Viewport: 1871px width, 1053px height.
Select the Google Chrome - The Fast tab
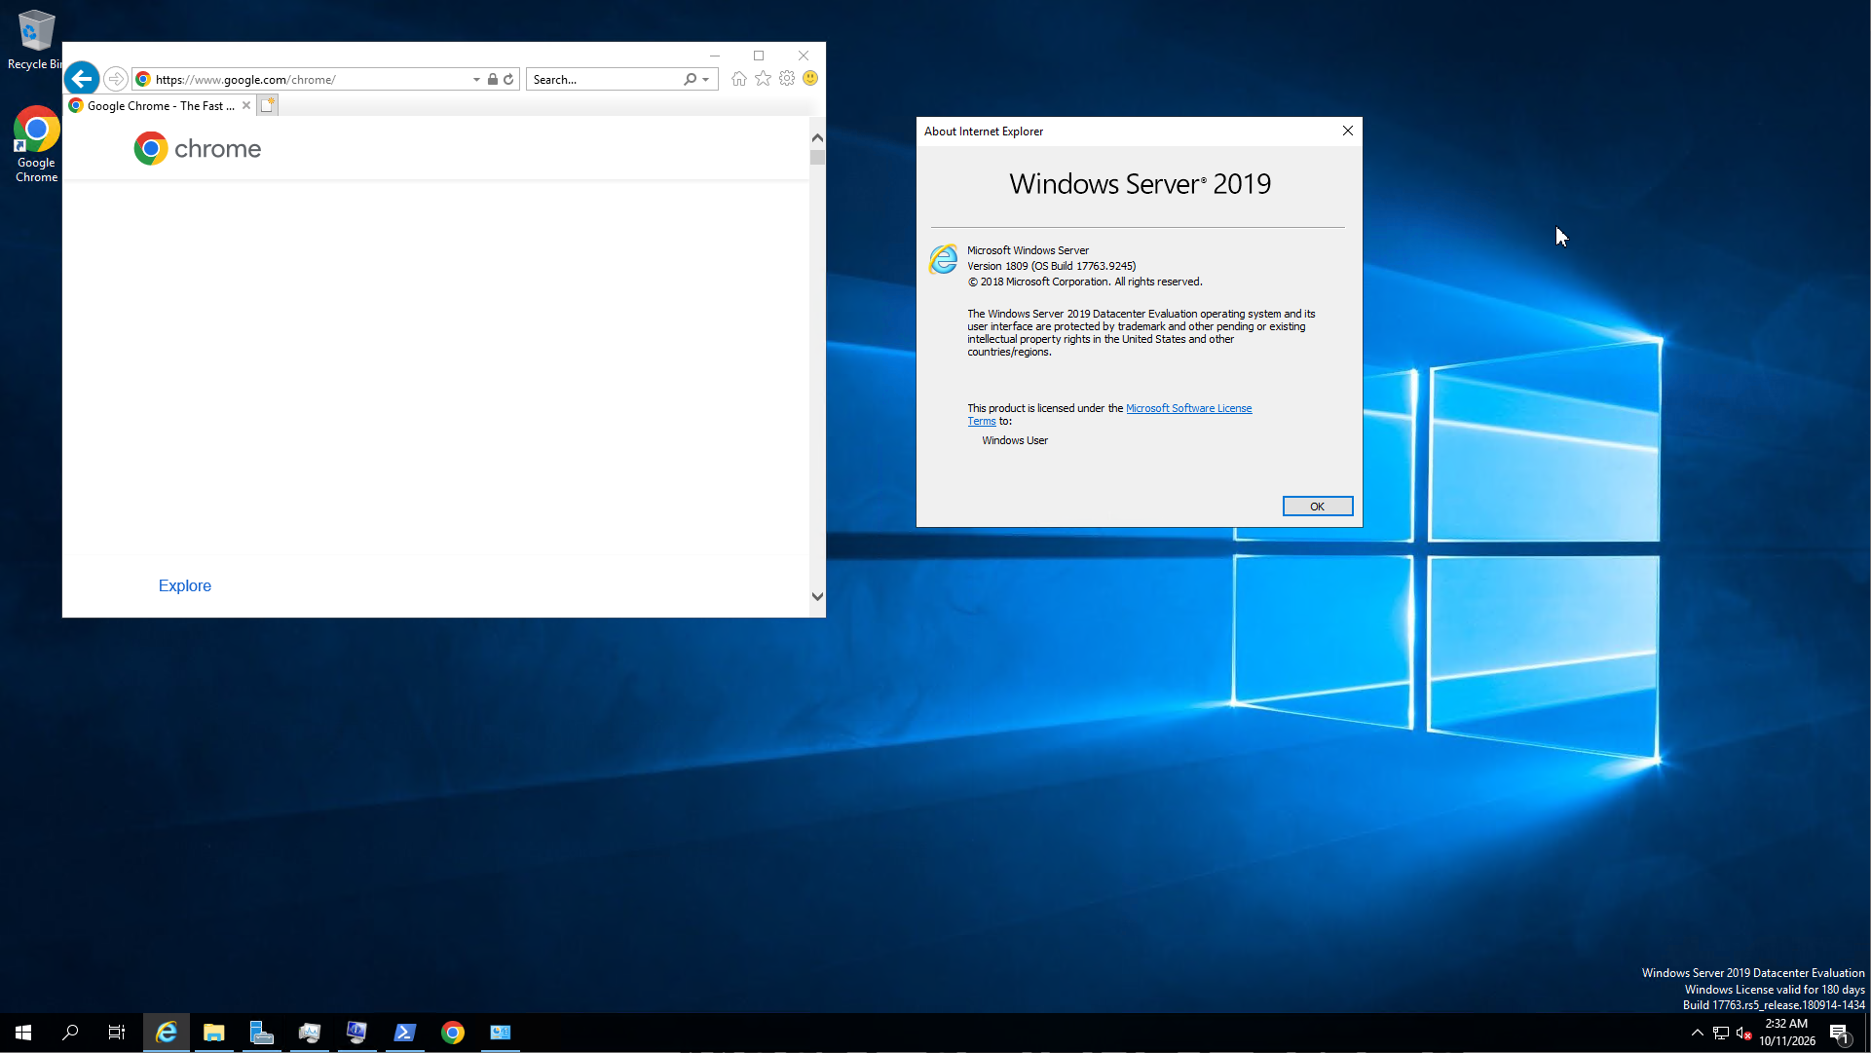[x=152, y=105]
